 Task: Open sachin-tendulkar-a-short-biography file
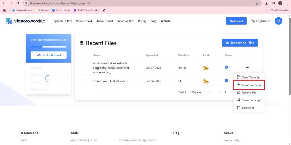pos(111,68)
